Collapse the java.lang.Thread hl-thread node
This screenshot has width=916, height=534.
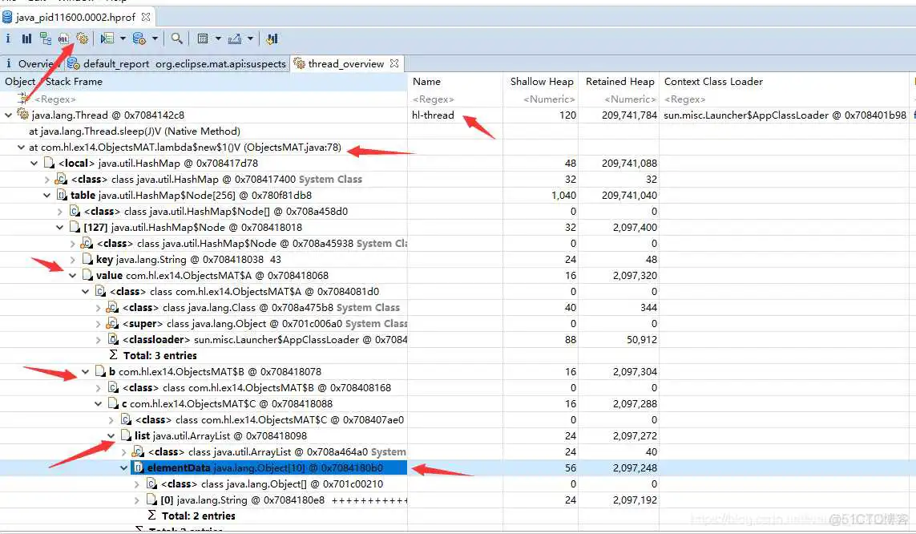(9, 115)
